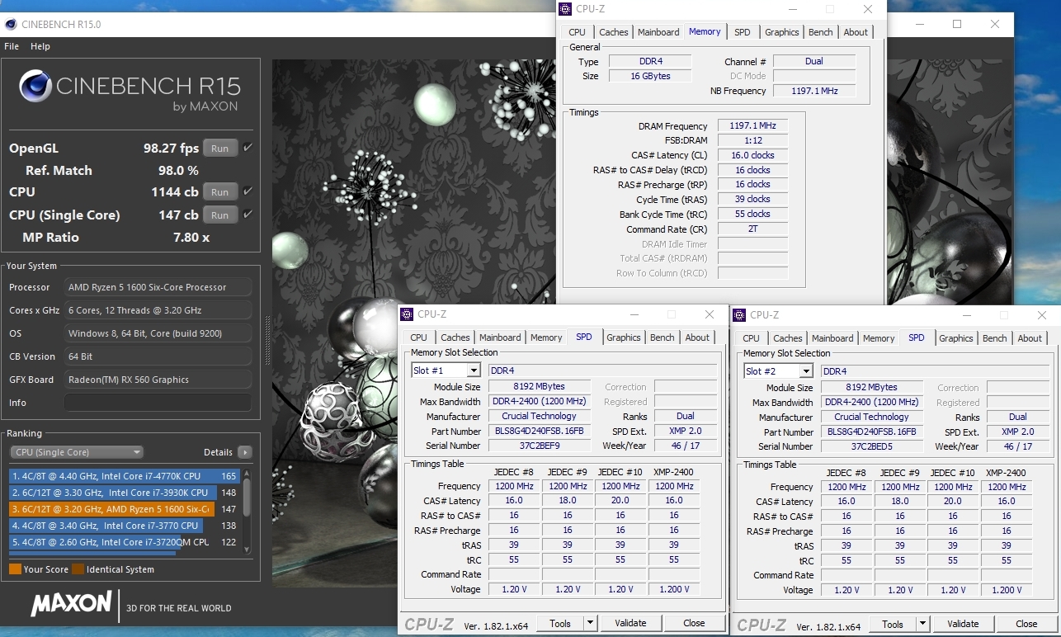The height and width of the screenshot is (637, 1061).
Task: Click the CPU-Z title icon in the Slot #2 window
Action: (738, 315)
